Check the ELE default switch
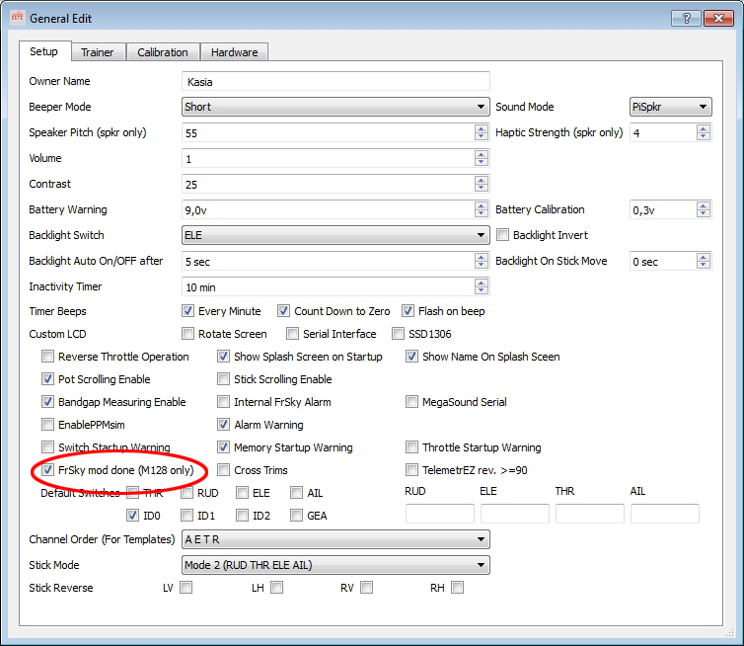This screenshot has width=744, height=646. click(242, 493)
